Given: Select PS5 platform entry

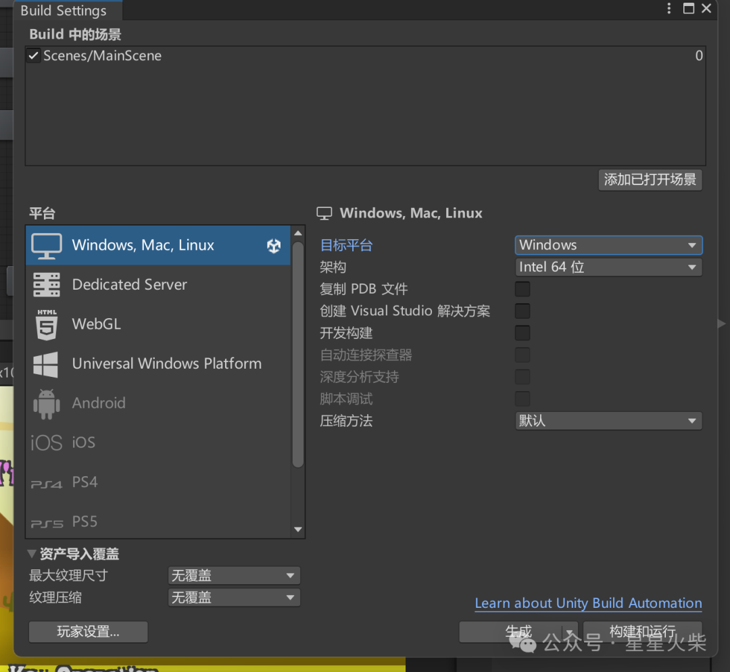Looking at the screenshot, I should (157, 522).
